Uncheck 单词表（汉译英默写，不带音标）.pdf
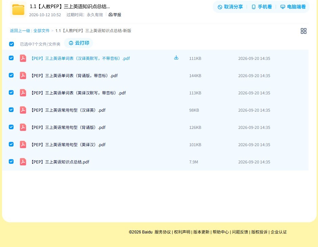 [x=11, y=58]
